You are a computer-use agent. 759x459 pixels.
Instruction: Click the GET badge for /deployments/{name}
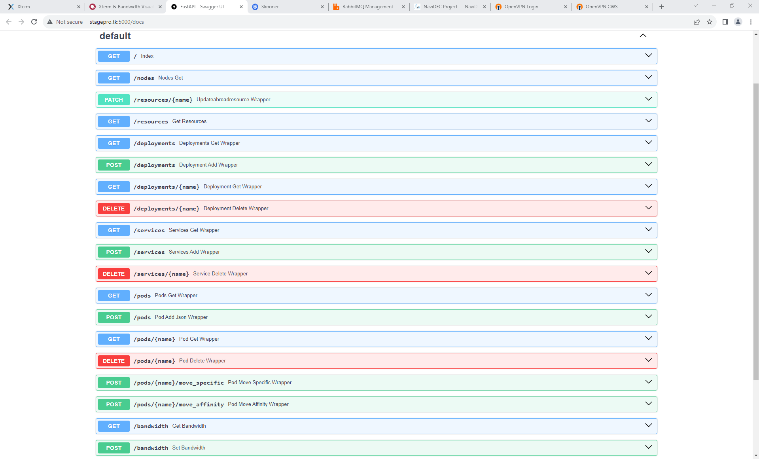click(114, 187)
